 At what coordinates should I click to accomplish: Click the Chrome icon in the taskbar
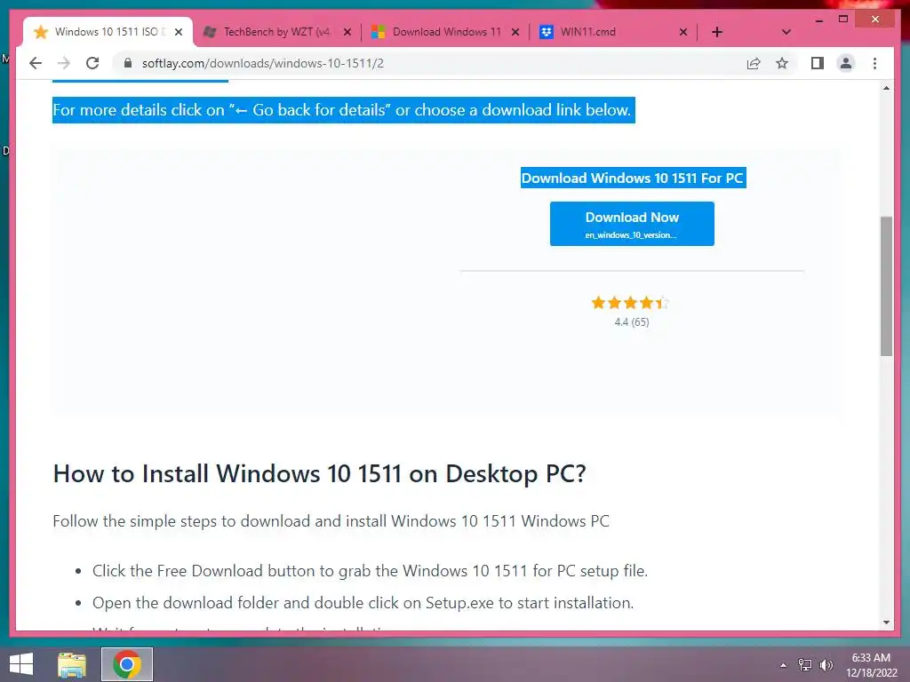click(127, 664)
